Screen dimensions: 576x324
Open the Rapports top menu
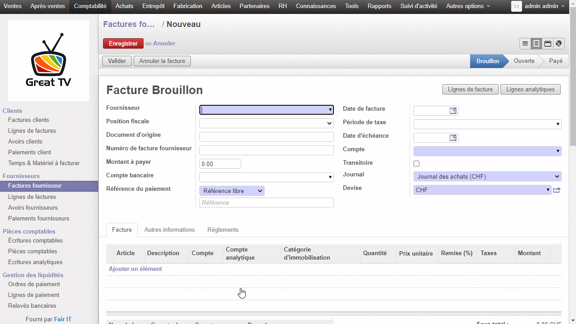point(379,6)
